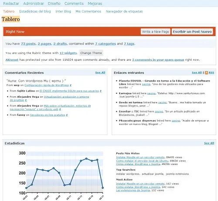Click # permalink after Configuración rápida de WordPress
Viewport: 218px width, 201px height.
point(71,85)
